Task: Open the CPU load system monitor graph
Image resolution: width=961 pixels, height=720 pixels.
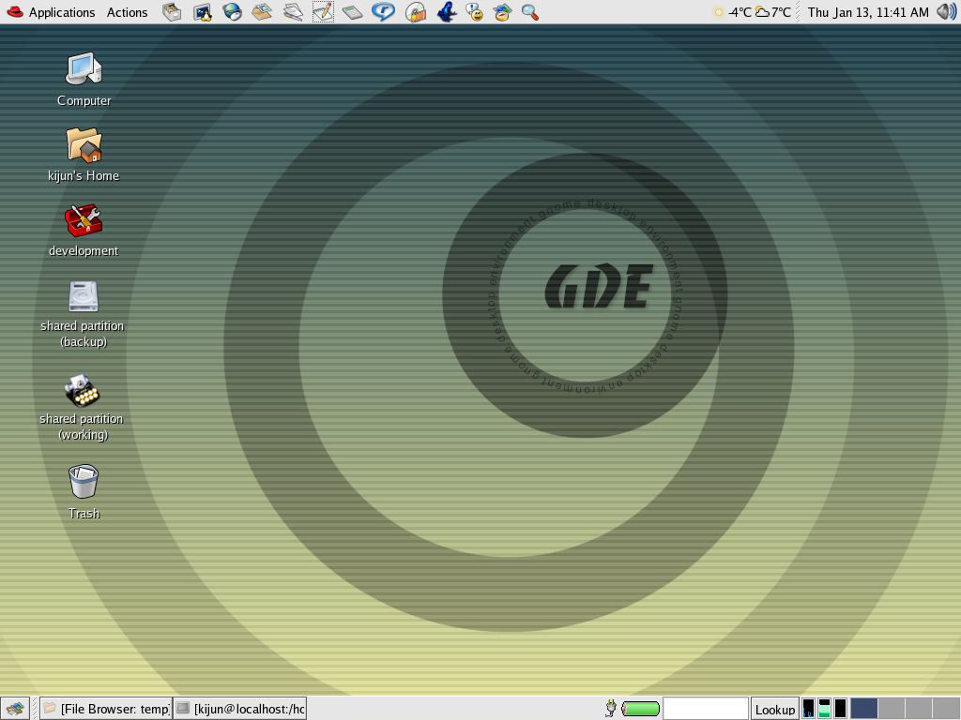Action: [808, 709]
